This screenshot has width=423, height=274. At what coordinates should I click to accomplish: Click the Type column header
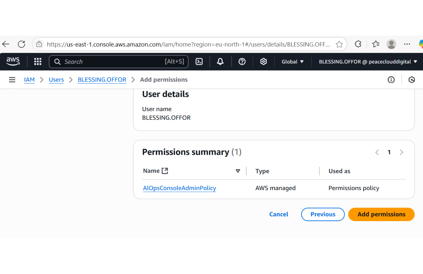point(262,171)
